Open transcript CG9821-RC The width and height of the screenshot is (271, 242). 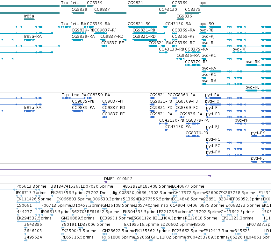139,24
